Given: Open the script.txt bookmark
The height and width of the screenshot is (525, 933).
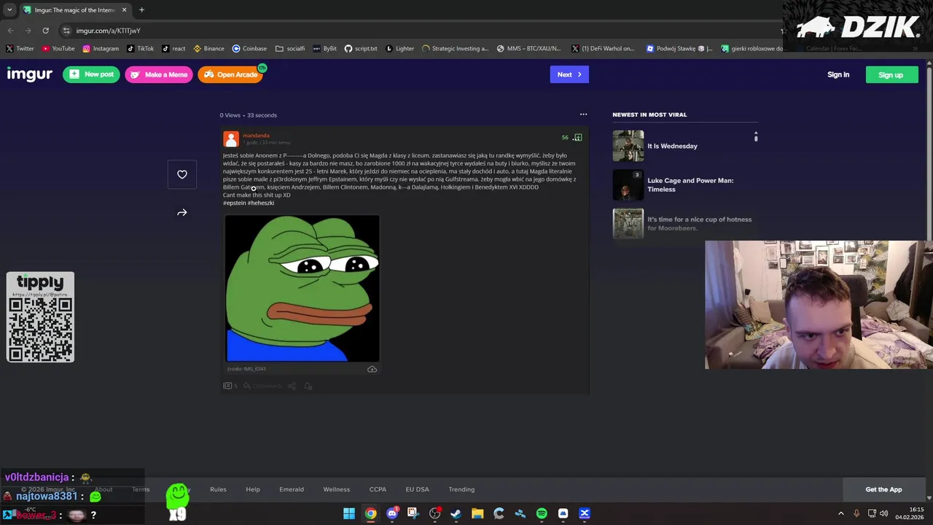Looking at the screenshot, I should click(x=361, y=49).
